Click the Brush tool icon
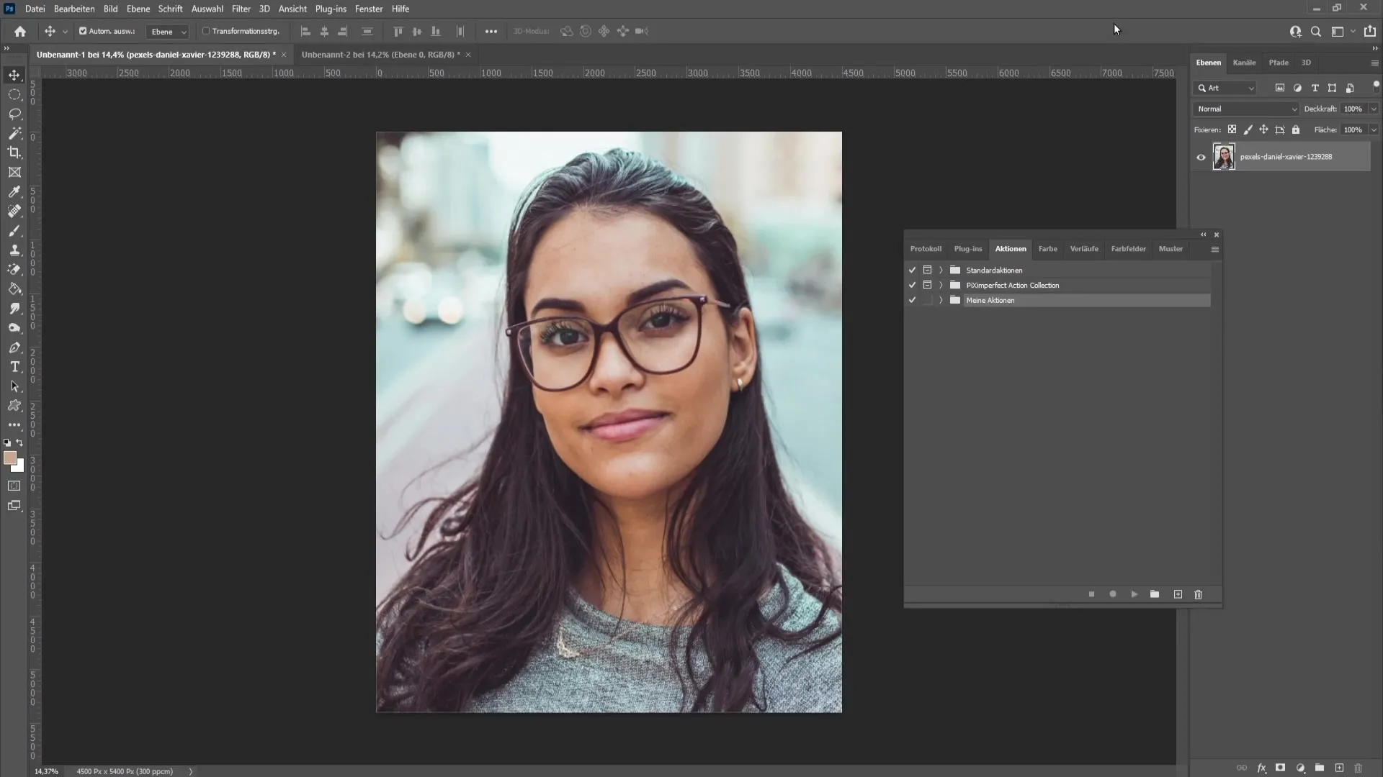Image resolution: width=1383 pixels, height=777 pixels. coord(14,230)
